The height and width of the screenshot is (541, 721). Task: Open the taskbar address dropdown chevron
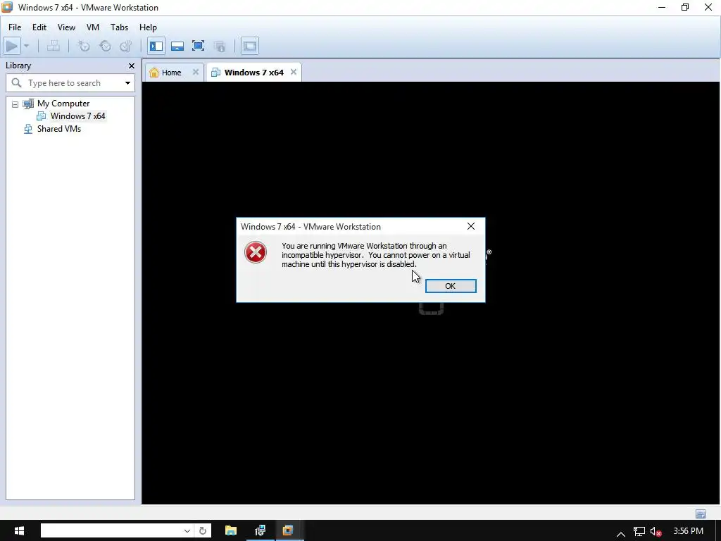pyautogui.click(x=187, y=530)
